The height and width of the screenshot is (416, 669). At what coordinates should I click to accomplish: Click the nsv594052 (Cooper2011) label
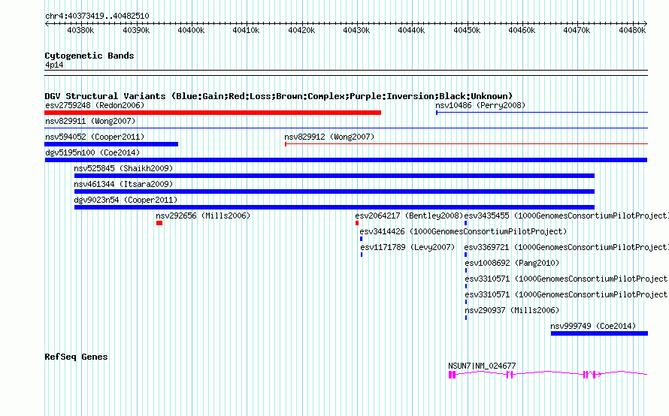point(95,137)
